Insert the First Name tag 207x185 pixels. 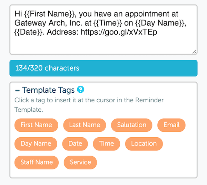point(36,125)
